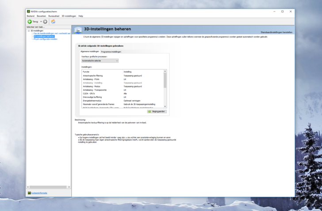The width and height of the screenshot is (322, 211).
Task: Click the 3D settings header cube icon
Action: click(78, 30)
